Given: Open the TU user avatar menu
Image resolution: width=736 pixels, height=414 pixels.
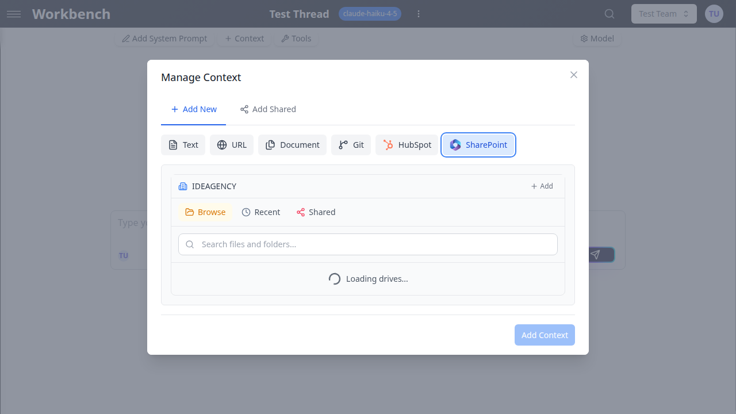Looking at the screenshot, I should (714, 14).
